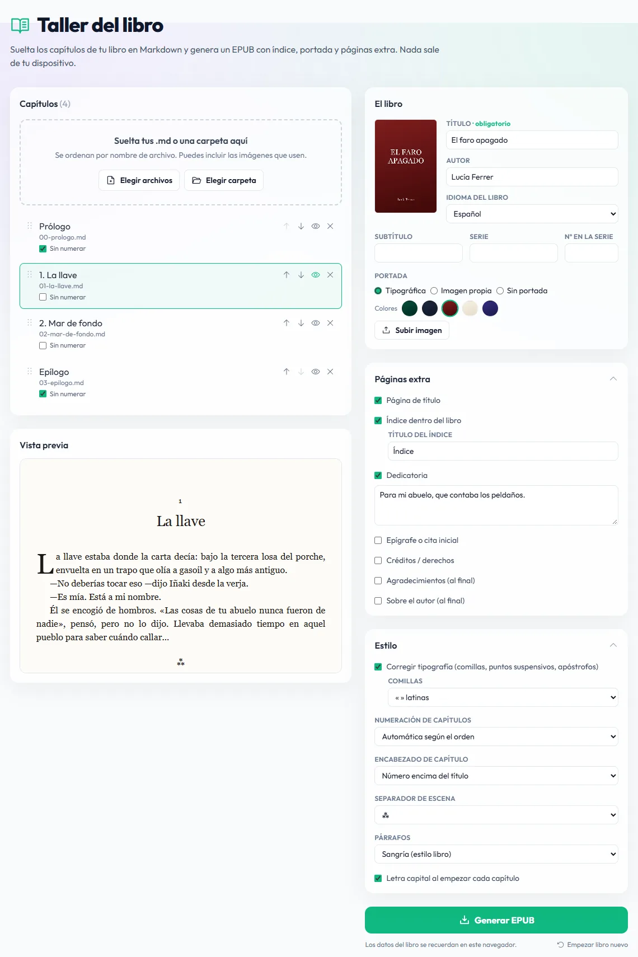Move 'Mar de fondo' chapter up

[287, 323]
